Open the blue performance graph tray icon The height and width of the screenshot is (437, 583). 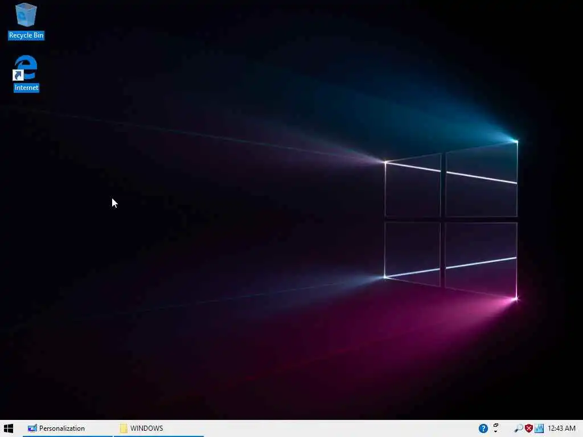pos(539,428)
